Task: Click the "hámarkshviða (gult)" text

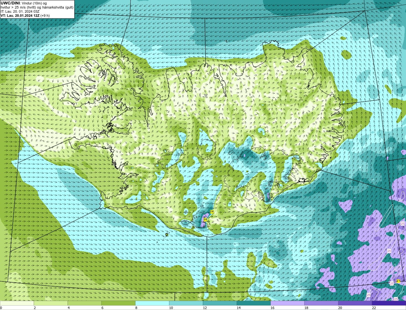Action: 58,7
